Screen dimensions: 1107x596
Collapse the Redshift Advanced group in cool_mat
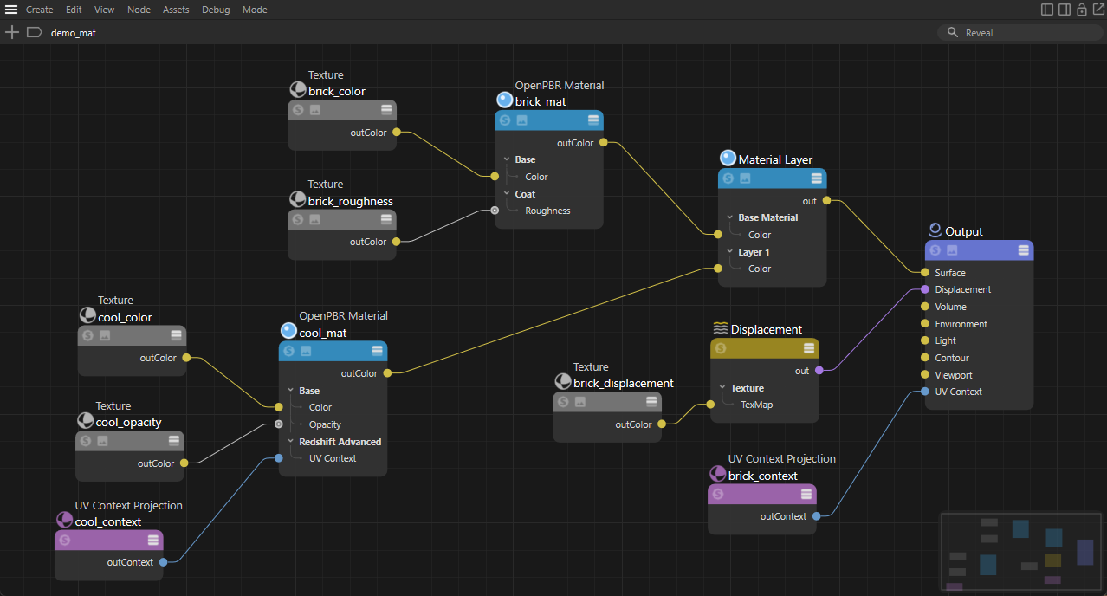coord(291,442)
